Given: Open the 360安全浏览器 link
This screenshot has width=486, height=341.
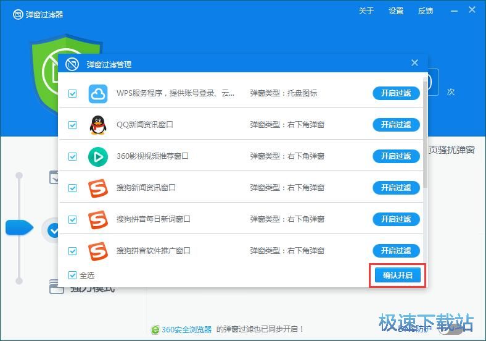Looking at the screenshot, I should pos(187,329).
